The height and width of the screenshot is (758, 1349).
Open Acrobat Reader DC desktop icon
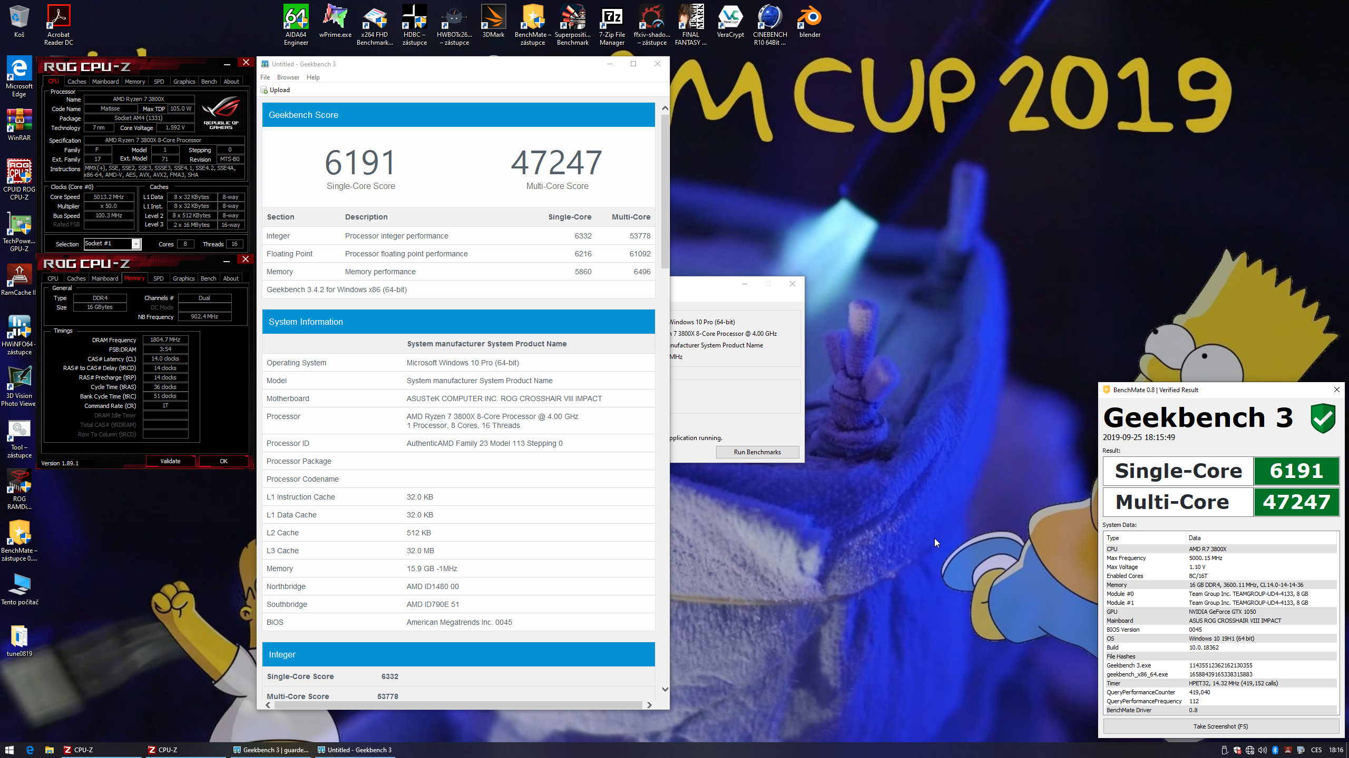pos(58,25)
